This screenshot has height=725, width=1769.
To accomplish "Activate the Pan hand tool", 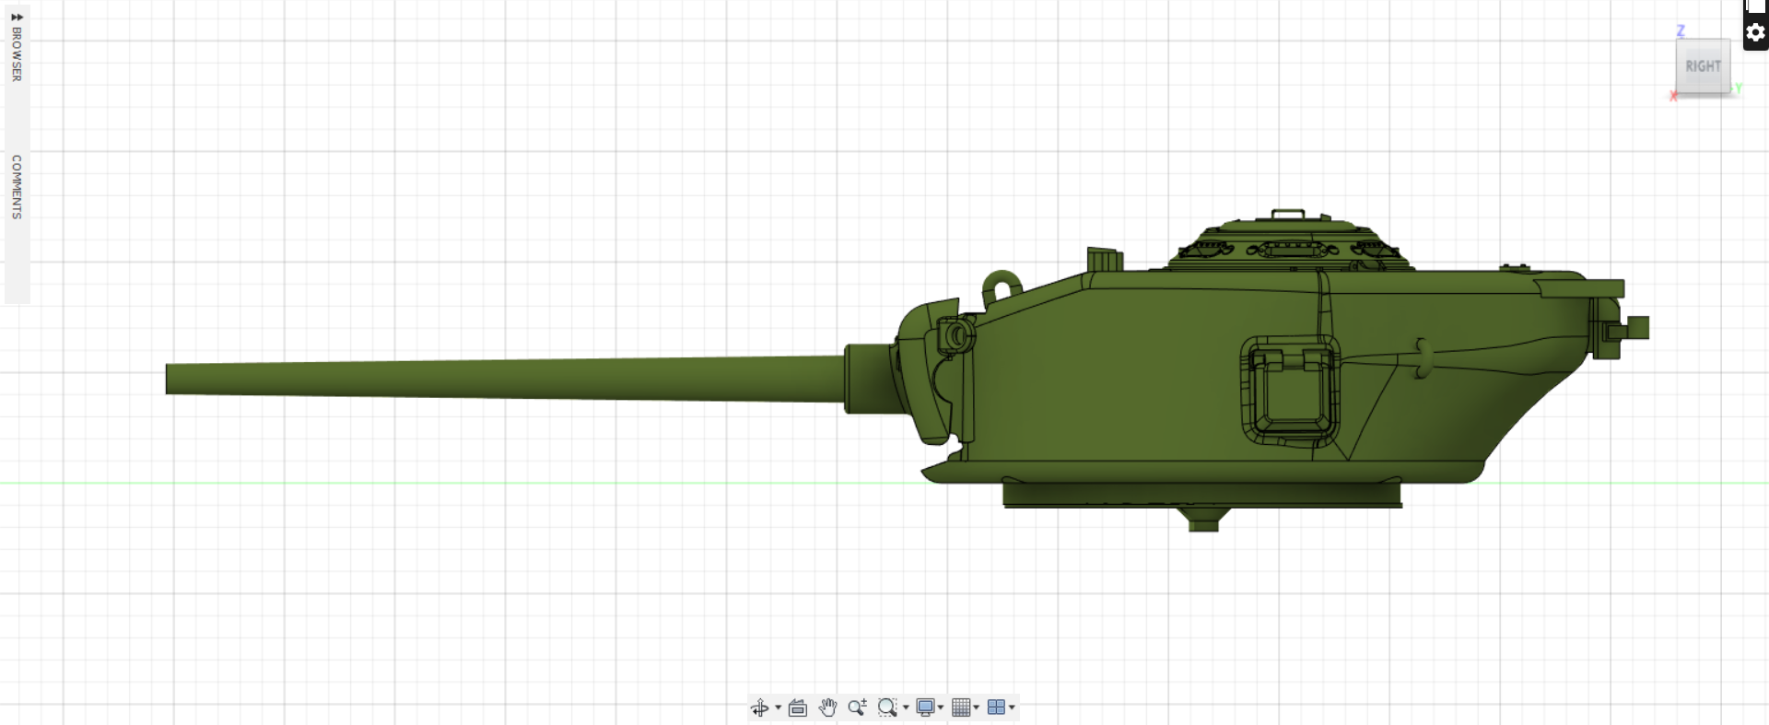I will (827, 707).
